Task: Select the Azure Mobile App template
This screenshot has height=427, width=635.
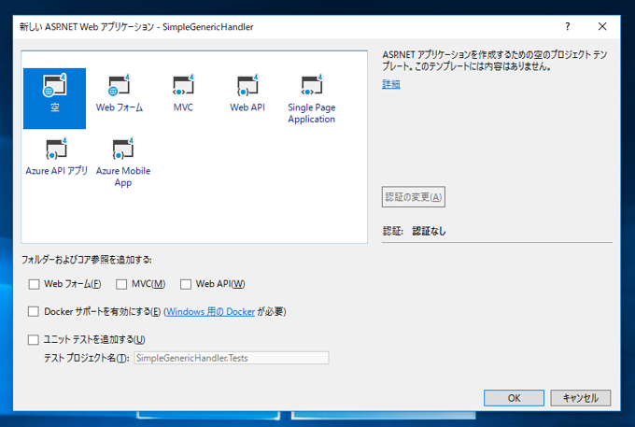Action: 123,163
